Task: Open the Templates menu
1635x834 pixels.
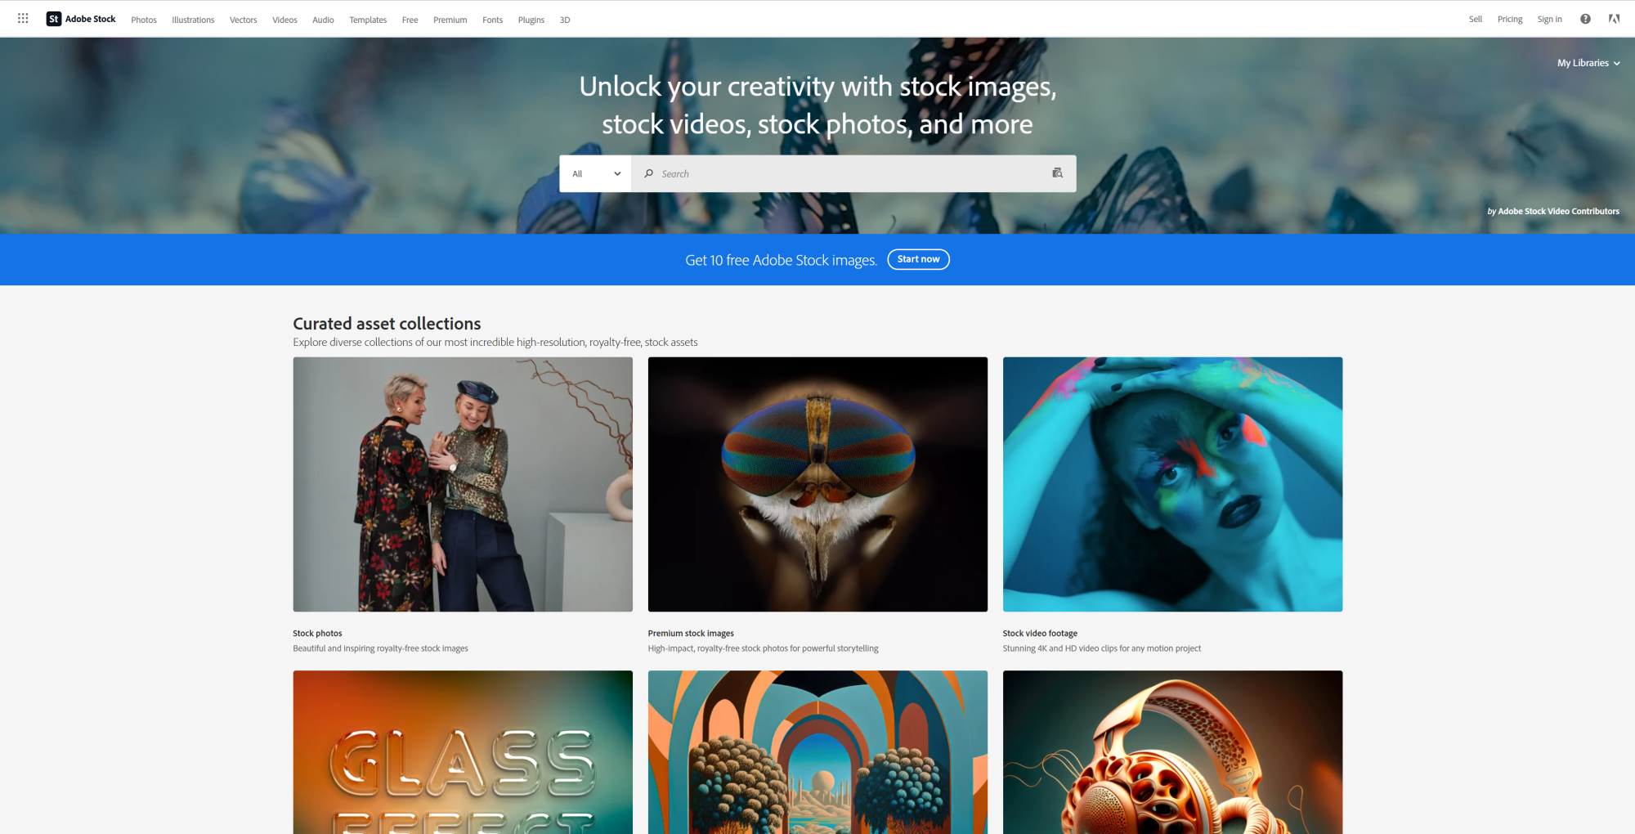Action: 368,20
